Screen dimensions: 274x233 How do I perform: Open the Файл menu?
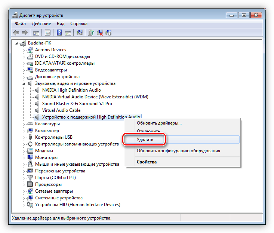point(20,24)
